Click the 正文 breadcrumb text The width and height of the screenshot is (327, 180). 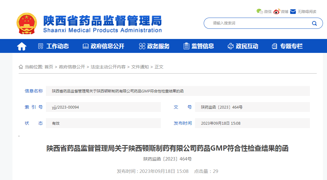coord(159,67)
